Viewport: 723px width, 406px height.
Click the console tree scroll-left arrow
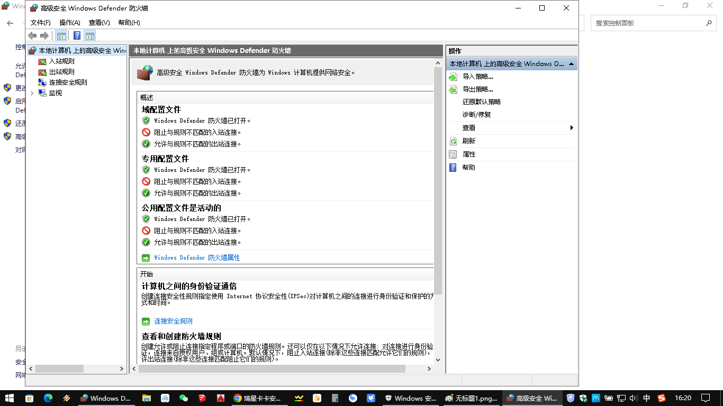click(x=31, y=368)
